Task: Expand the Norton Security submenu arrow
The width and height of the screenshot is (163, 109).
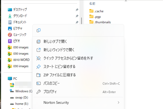Action: (x=118, y=103)
